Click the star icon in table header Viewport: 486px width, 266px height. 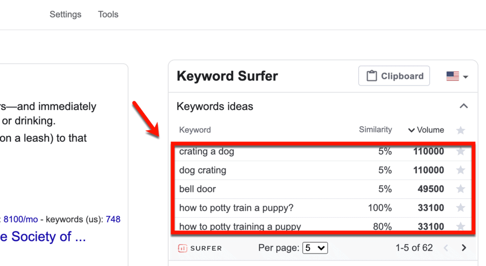461,130
